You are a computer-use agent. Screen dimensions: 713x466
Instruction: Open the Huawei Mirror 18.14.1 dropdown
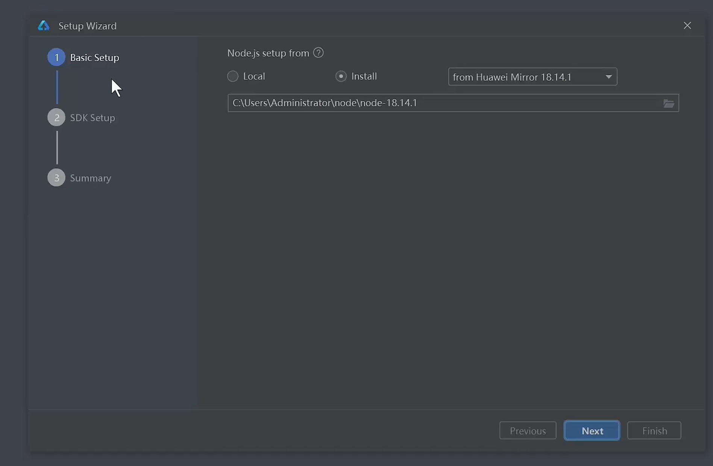[x=532, y=77]
